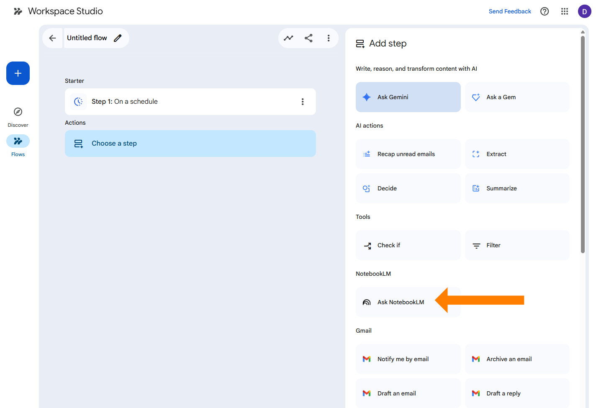This screenshot has width=596, height=408.
Task: Open flow more options menu
Action: pos(329,38)
